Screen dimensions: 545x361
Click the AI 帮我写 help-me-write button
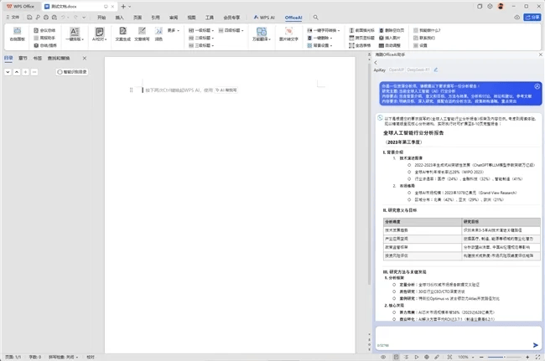click(226, 90)
